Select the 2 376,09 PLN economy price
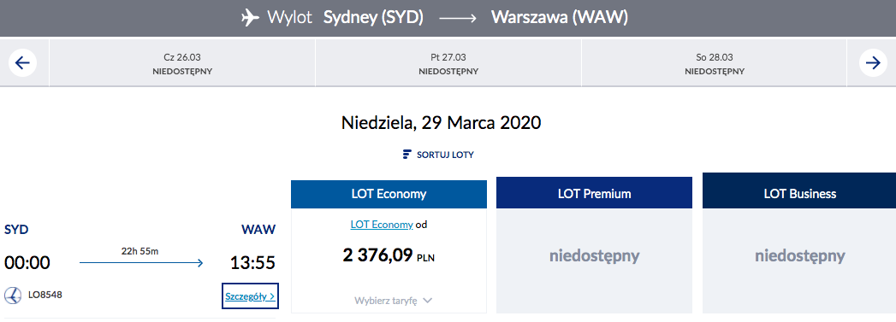Screen dimensions: 896x322 389,255
